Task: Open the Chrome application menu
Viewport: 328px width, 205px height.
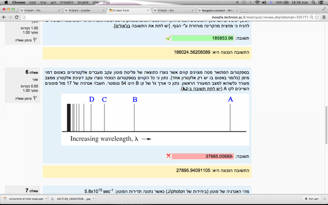Action: coord(19,2)
